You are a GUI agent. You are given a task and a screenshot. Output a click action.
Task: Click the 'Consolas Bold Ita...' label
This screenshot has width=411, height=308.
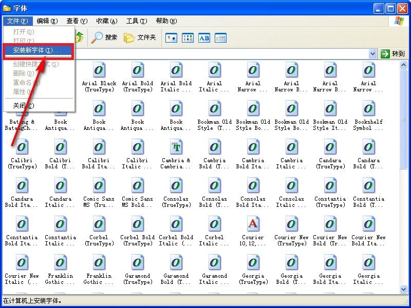click(253, 202)
